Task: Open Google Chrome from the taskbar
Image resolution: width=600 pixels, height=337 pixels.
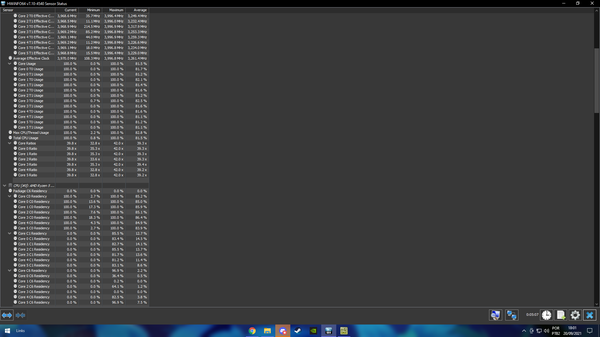Action: tap(252, 331)
